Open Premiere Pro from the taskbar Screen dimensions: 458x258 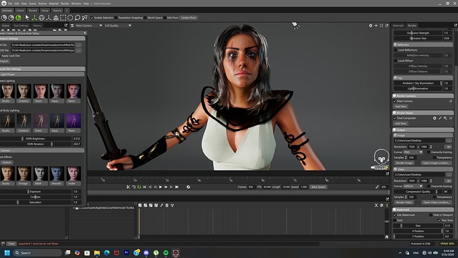[x=127, y=253]
